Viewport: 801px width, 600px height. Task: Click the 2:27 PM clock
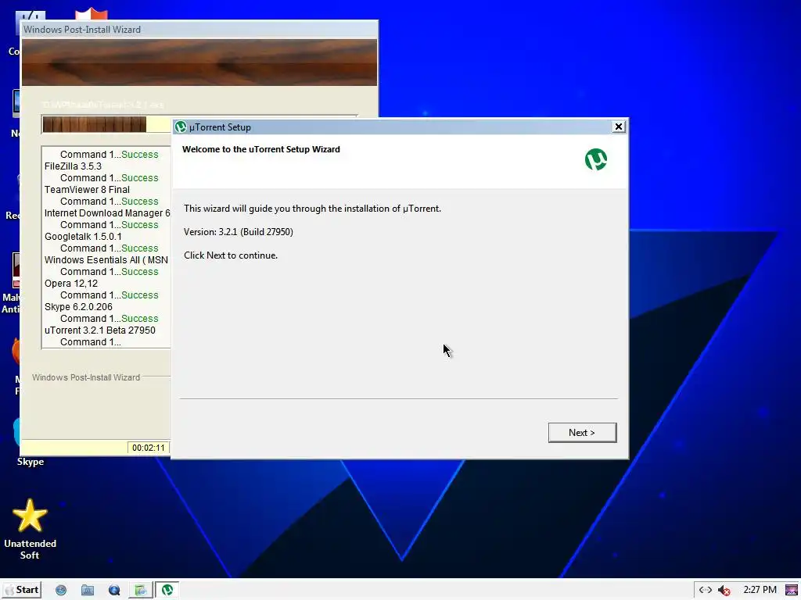(760, 590)
